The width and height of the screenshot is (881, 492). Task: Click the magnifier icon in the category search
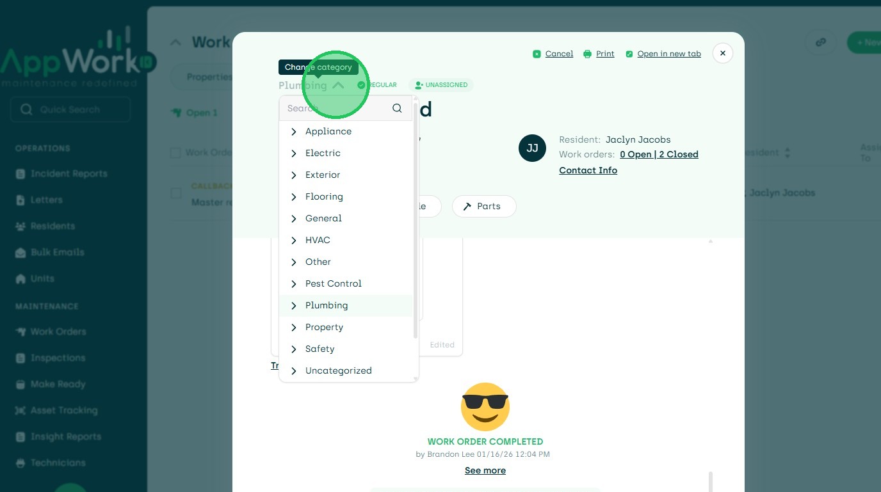[x=397, y=108]
